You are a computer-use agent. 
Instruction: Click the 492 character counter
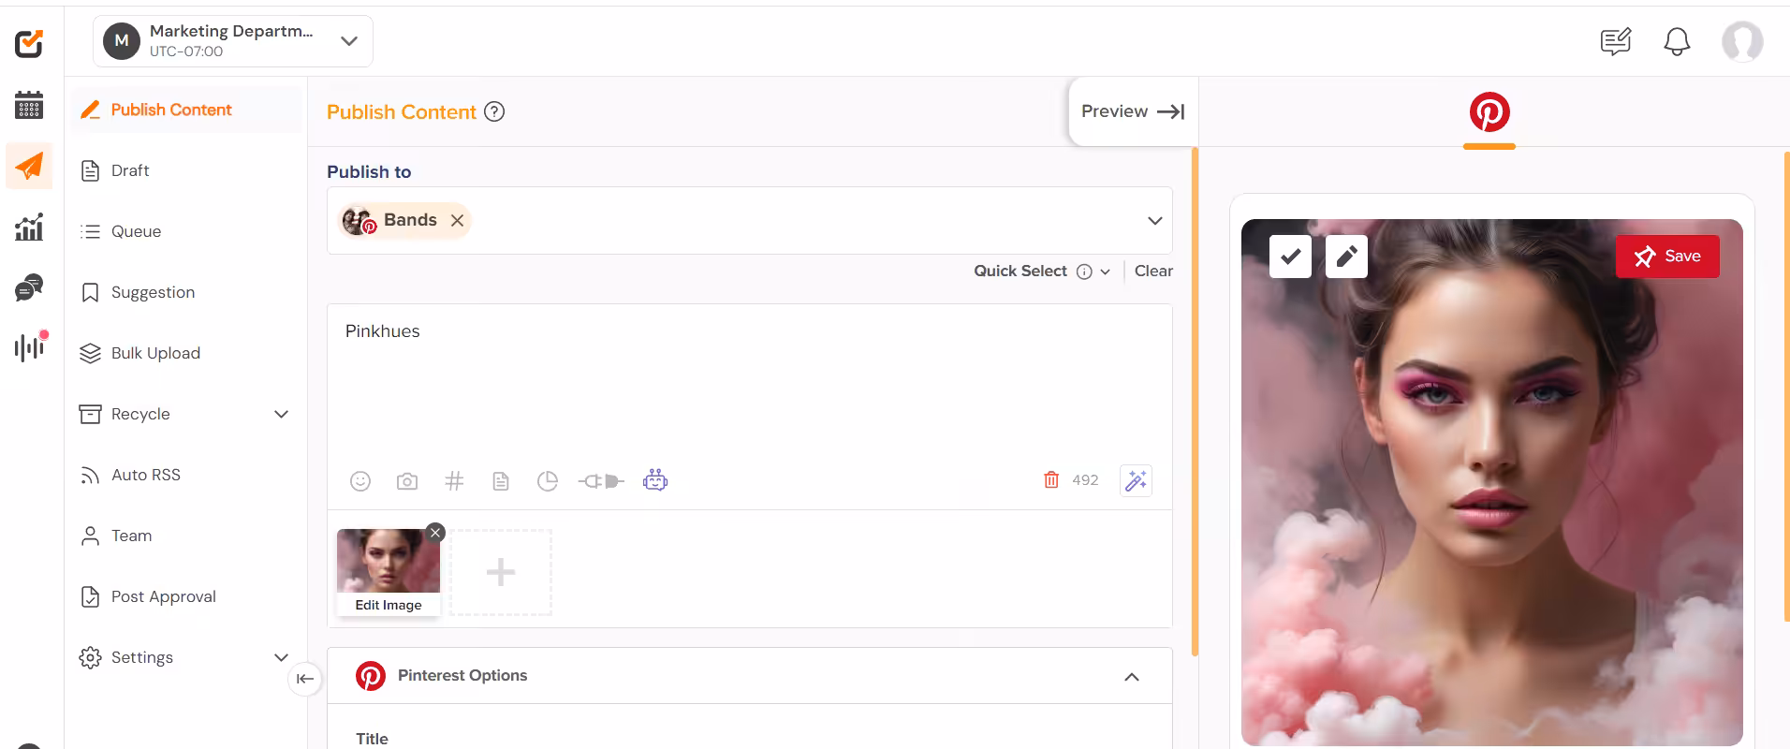1085,480
